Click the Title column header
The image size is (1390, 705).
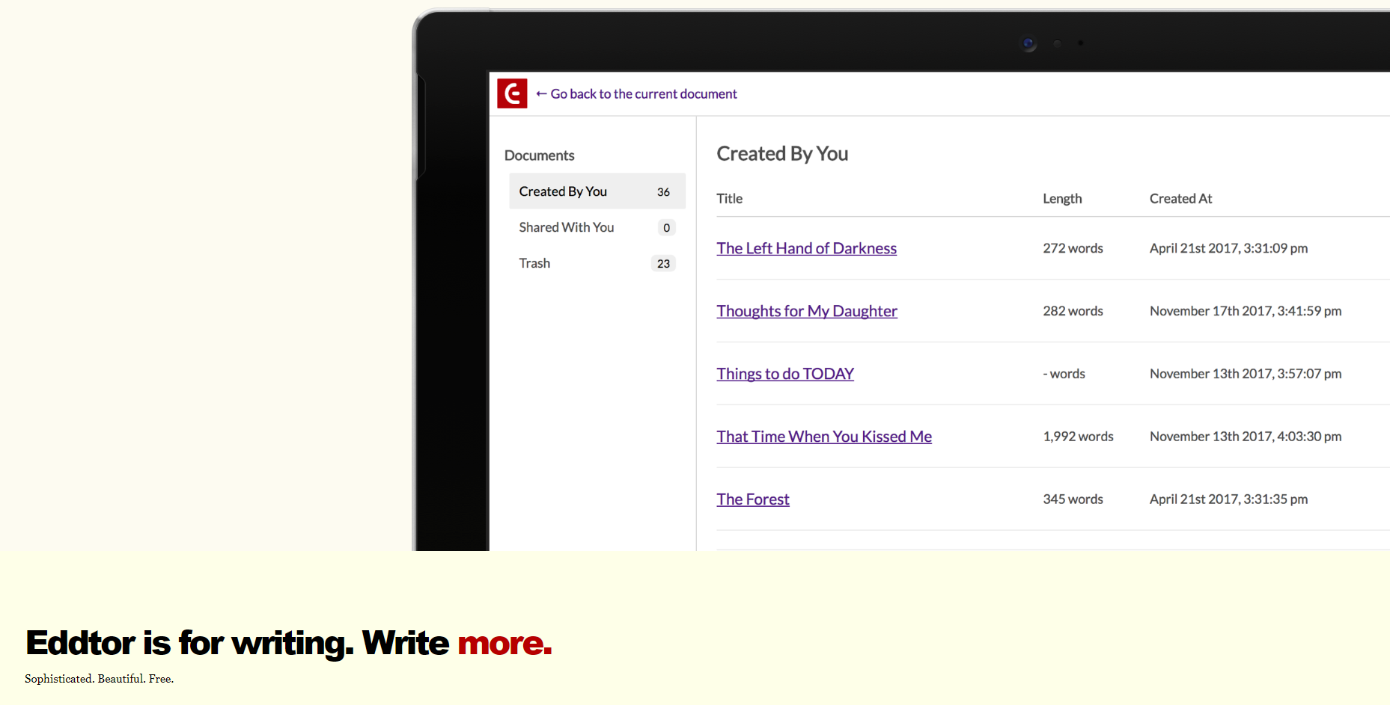click(x=730, y=199)
